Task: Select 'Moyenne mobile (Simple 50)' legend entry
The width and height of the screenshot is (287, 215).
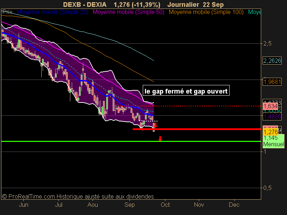Action: (128, 12)
